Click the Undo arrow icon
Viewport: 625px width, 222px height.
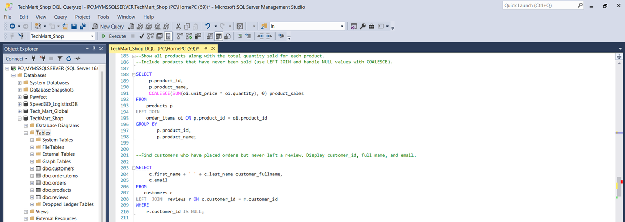point(208,26)
